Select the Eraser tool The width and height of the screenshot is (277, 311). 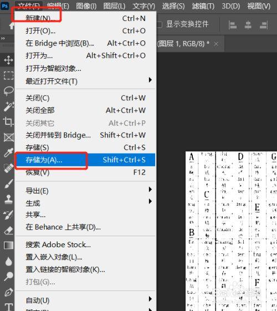coord(8,230)
